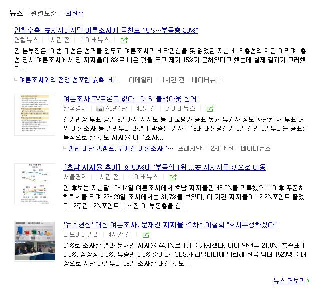This screenshot has width=321, height=288.
Task: Open thumbnail of 블랙아웃 선거 article
Action: coord(35,115)
